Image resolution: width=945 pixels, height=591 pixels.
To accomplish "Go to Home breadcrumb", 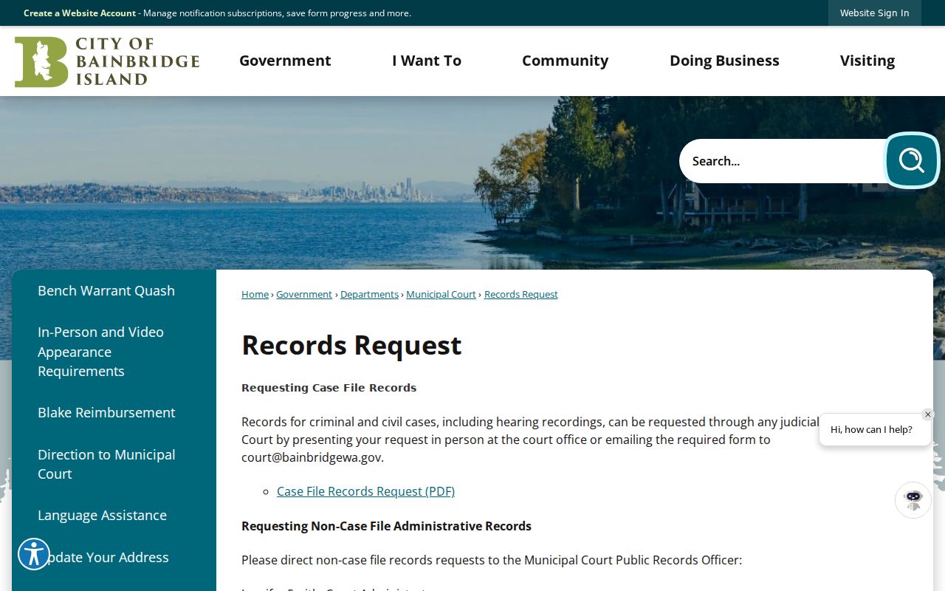I will [x=255, y=294].
